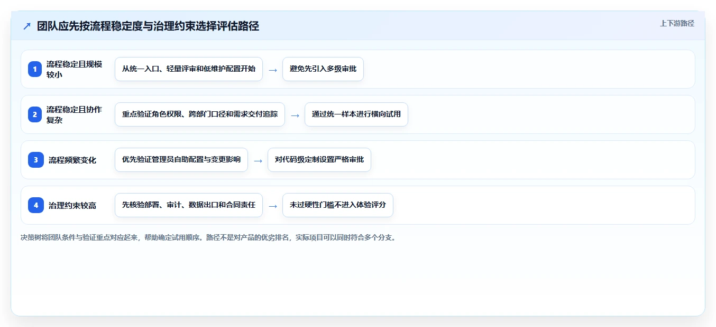Click the number 4 badge
Viewport: 716px width, 327px height.
[x=35, y=205]
